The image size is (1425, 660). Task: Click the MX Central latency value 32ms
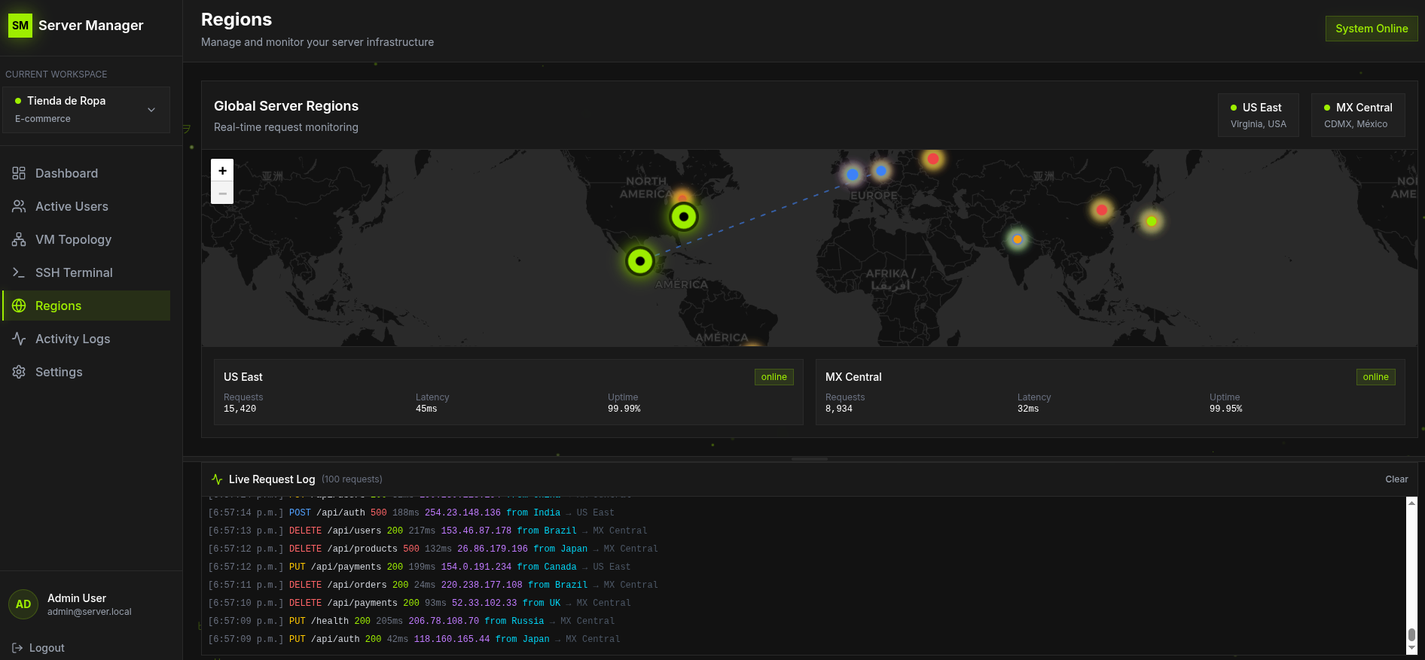[x=1028, y=409]
